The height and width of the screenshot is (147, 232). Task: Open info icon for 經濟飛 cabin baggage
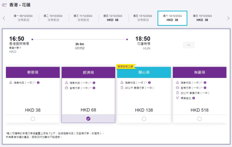94,88
